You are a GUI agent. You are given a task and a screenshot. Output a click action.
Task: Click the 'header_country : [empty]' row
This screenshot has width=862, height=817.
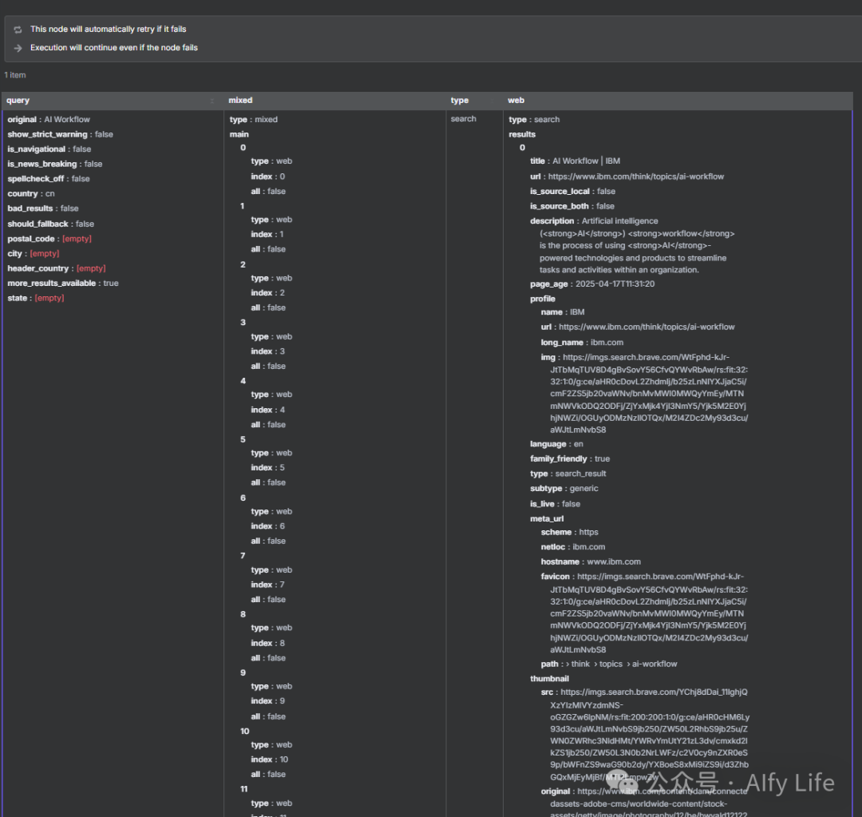click(x=57, y=268)
